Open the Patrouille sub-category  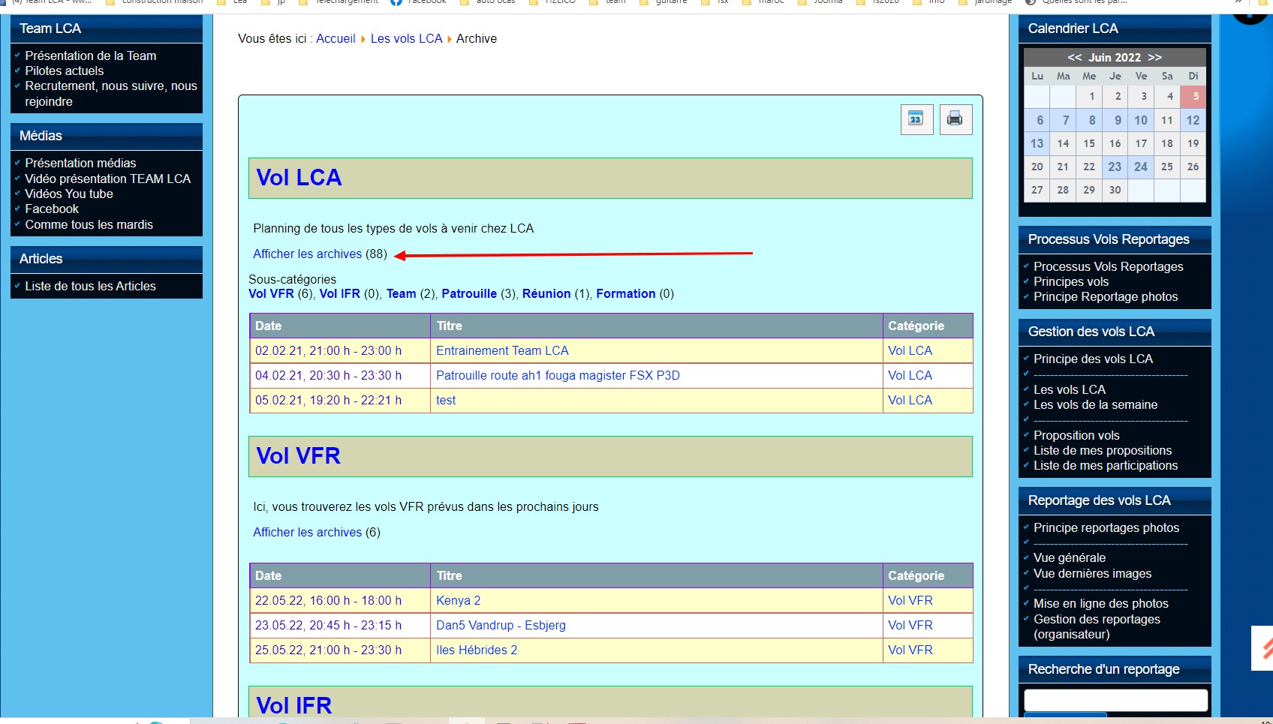[468, 294]
